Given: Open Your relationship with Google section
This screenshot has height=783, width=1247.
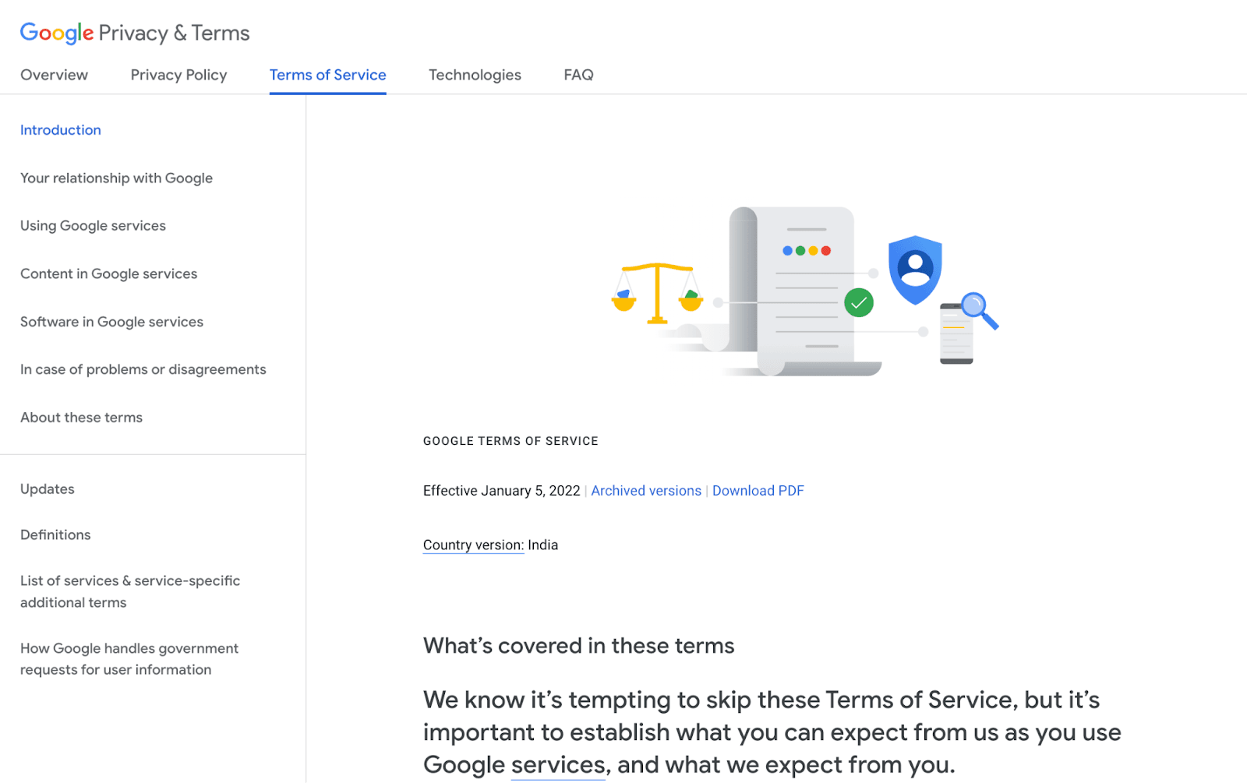Looking at the screenshot, I should pos(116,178).
